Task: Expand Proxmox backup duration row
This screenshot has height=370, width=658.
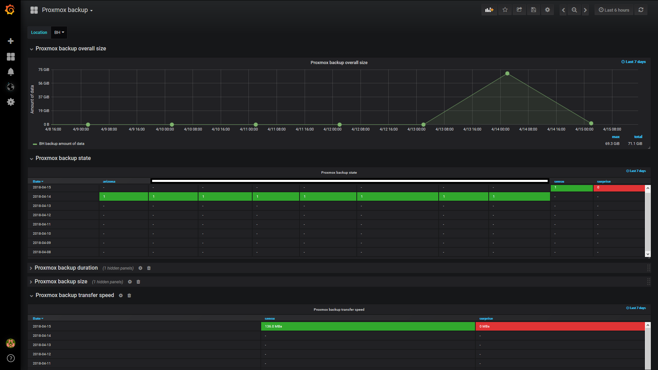Action: (66, 268)
